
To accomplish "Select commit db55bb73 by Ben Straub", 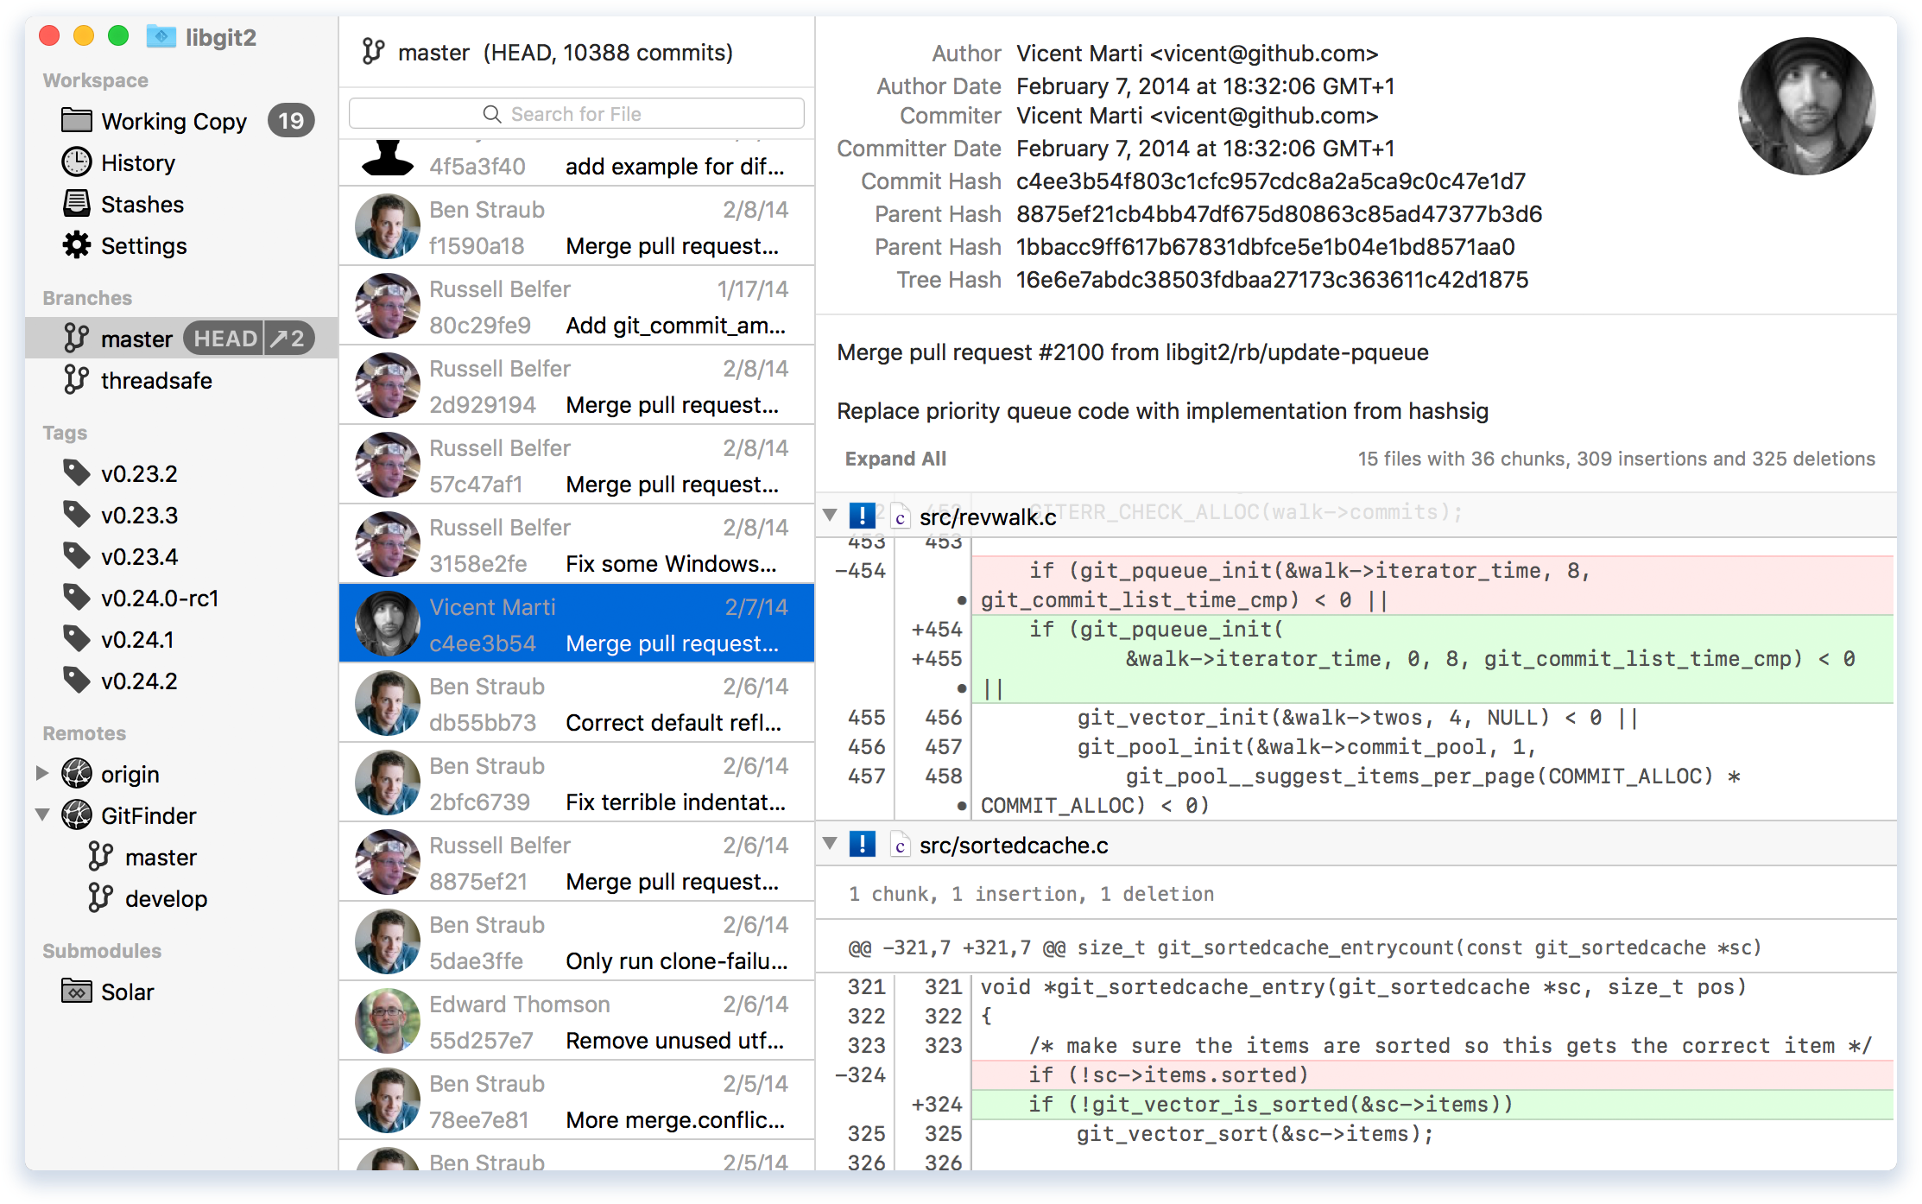I will pyautogui.click(x=576, y=703).
